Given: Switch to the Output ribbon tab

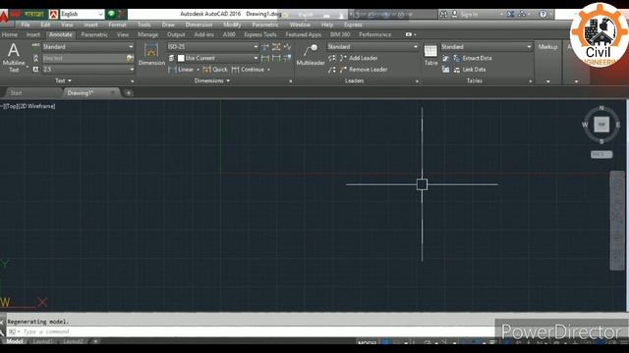Looking at the screenshot, I should click(x=176, y=35).
